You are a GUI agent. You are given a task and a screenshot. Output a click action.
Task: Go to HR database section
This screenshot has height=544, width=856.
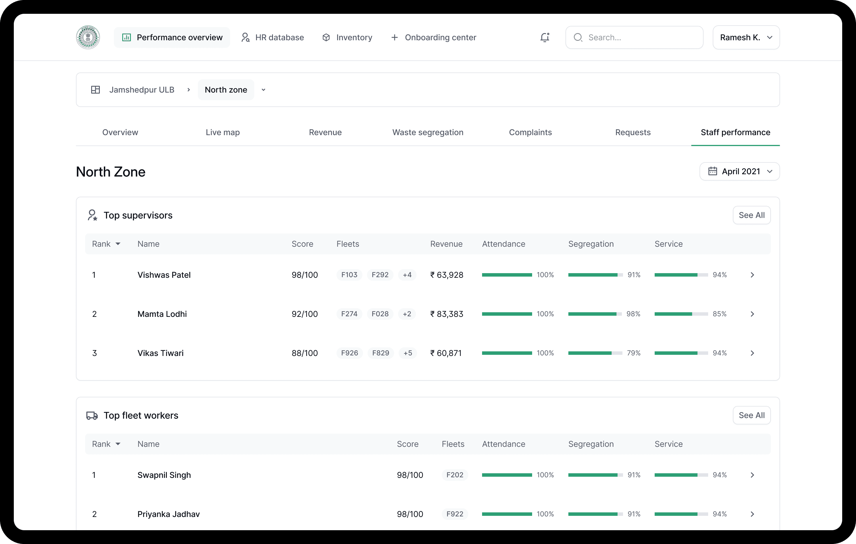[273, 37]
